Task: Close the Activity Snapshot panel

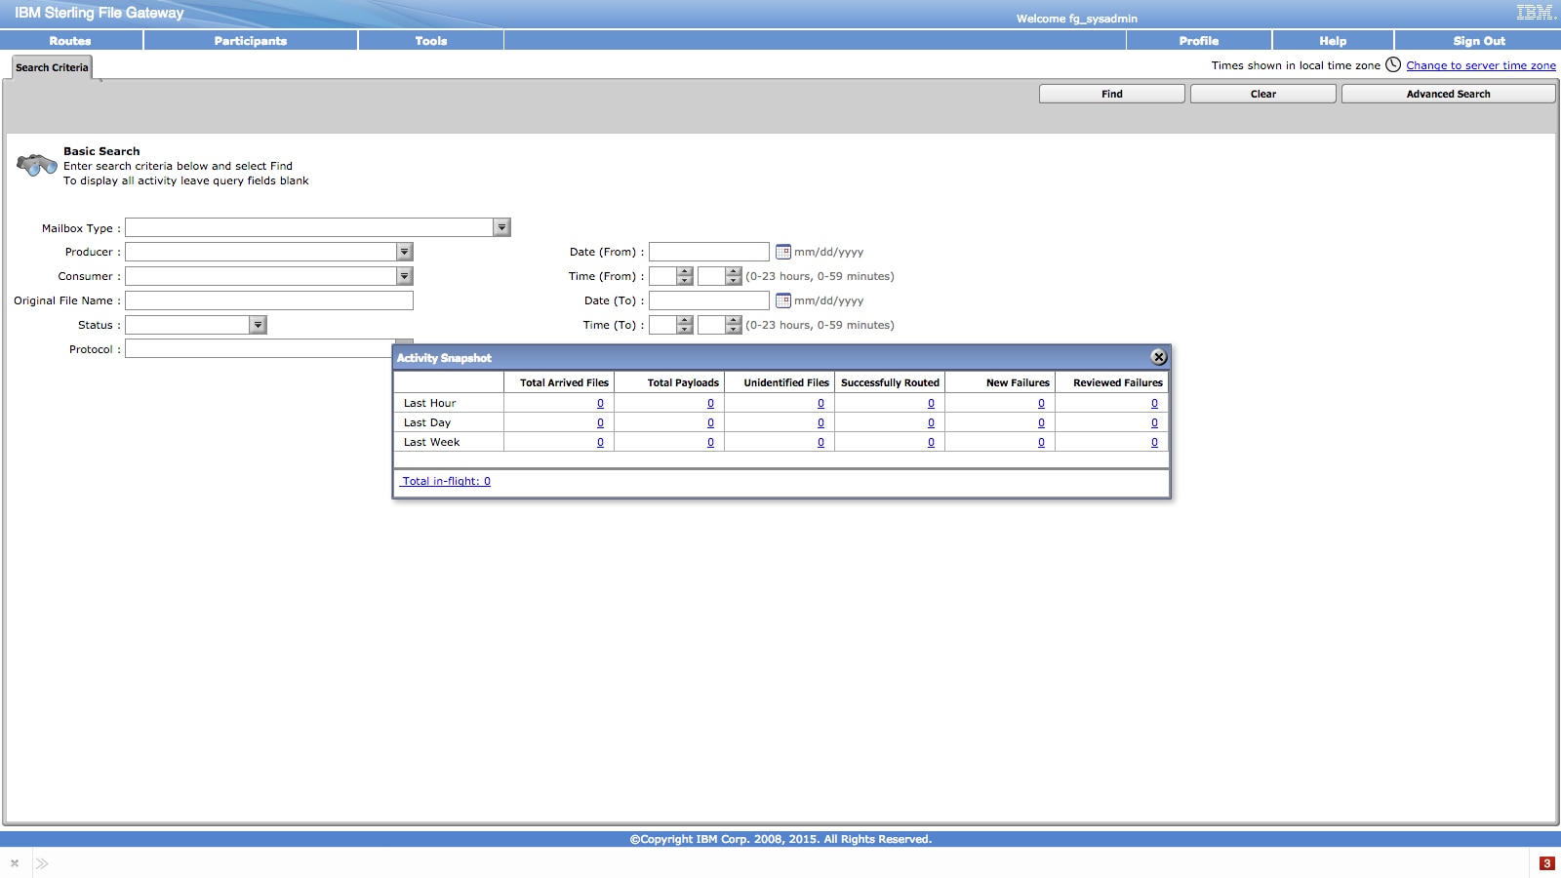Action: 1158,357
